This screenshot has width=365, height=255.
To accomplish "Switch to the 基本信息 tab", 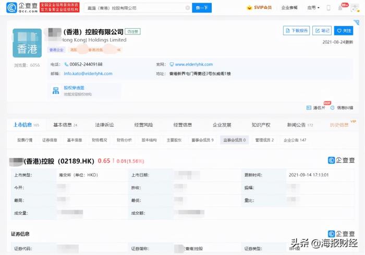I will tap(65, 125).
